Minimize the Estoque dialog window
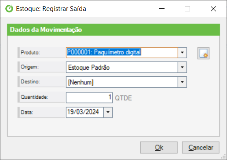Image resolution: width=227 pixels, height=160 pixels. click(x=162, y=9)
